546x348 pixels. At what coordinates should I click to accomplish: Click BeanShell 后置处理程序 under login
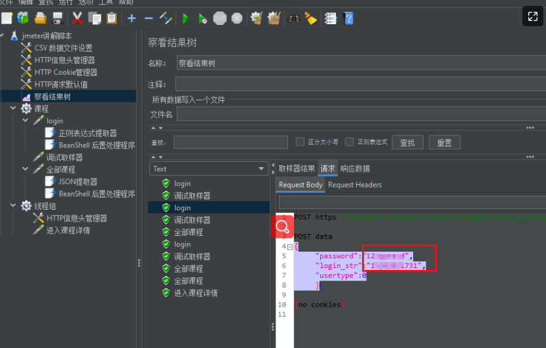point(96,145)
